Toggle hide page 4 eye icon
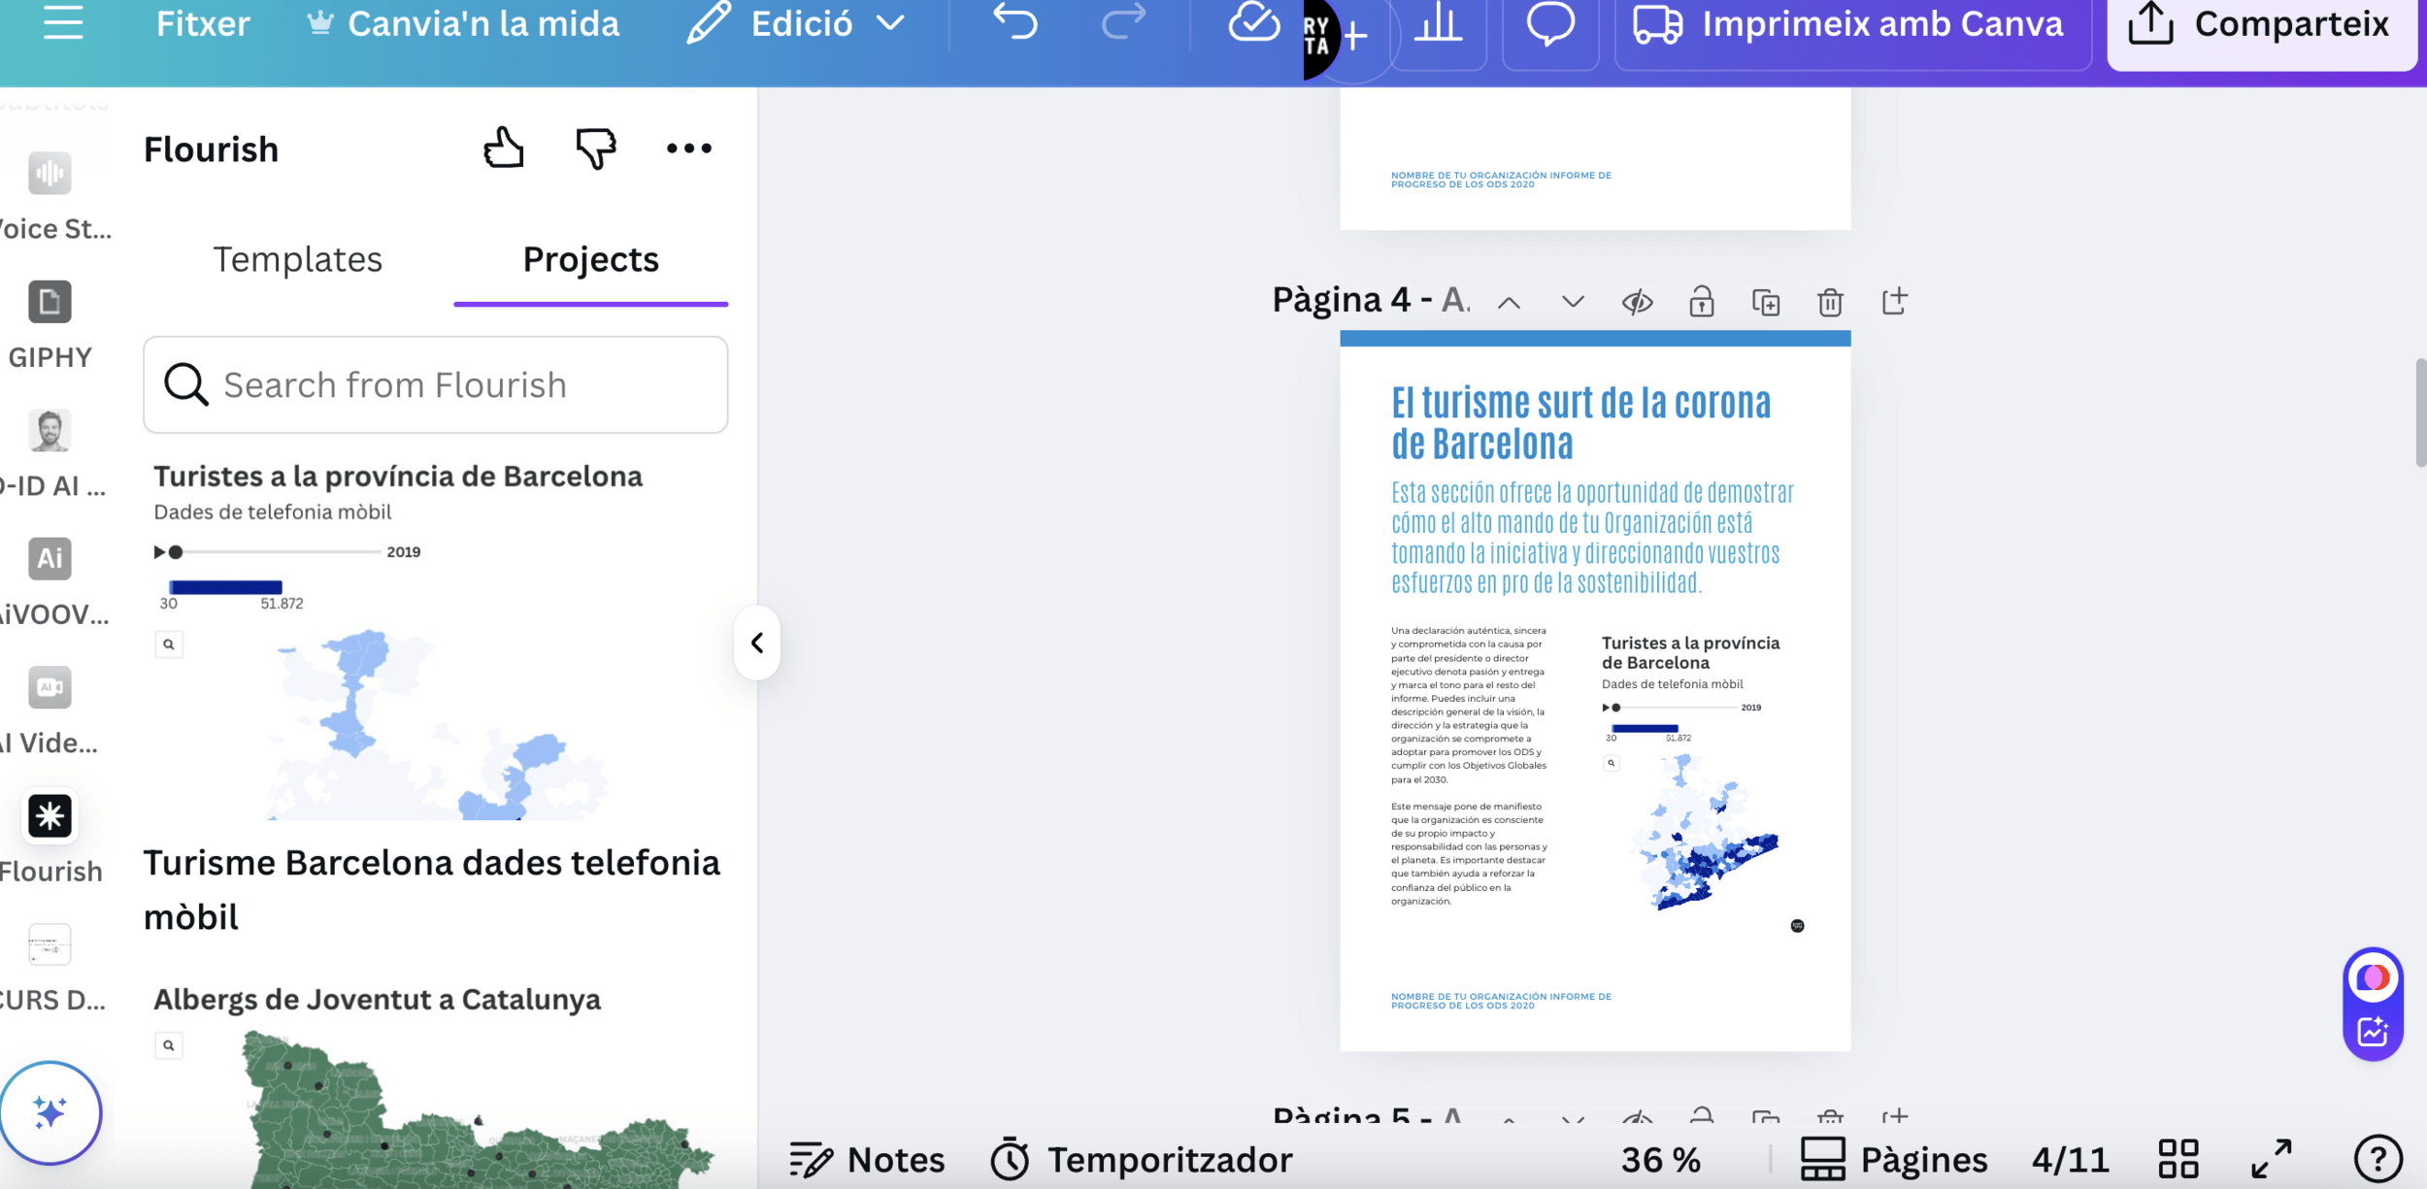 pyautogui.click(x=1637, y=302)
